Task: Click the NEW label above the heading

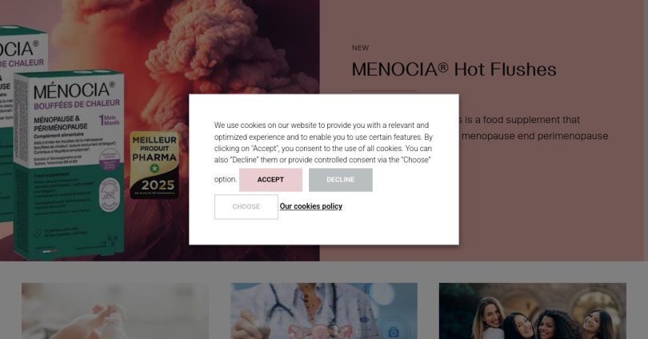Action: tap(360, 48)
